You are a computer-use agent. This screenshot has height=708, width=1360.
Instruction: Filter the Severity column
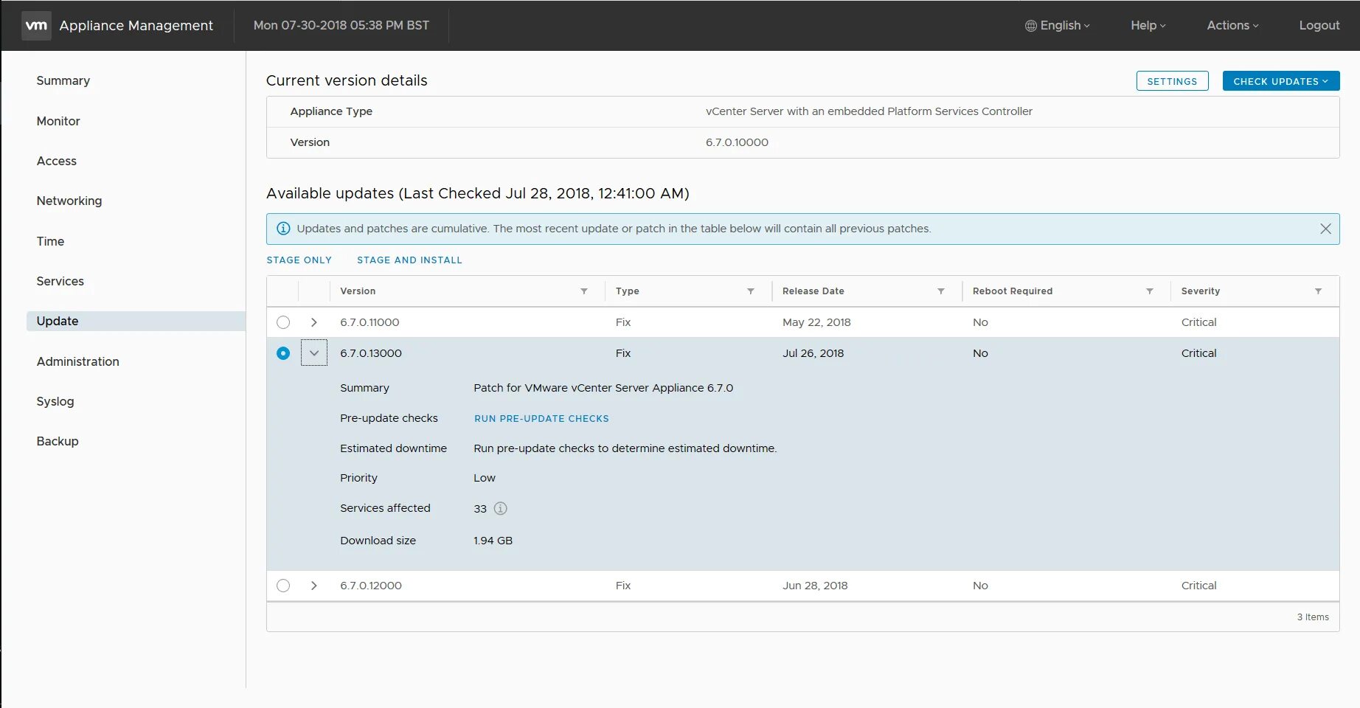tap(1318, 291)
